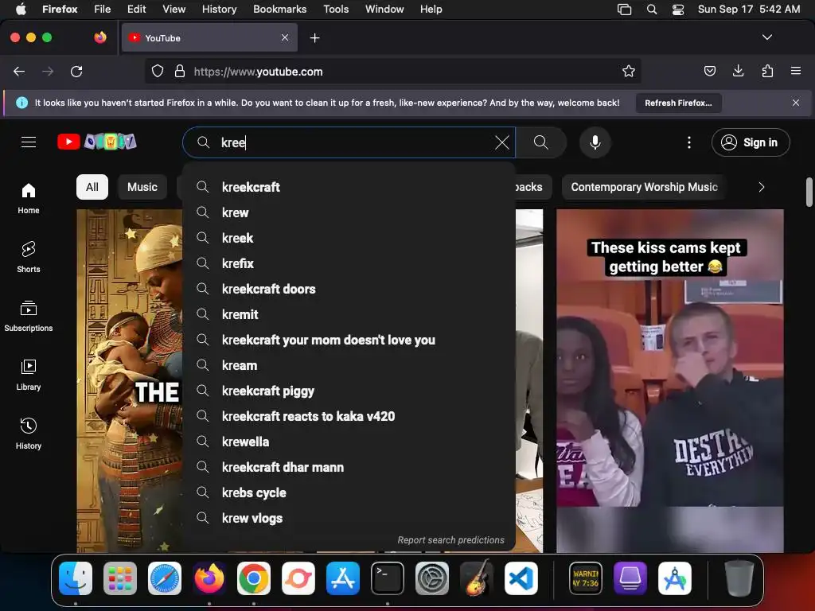Choose the kreekcraft suggestion
The height and width of the screenshot is (611, 815).
tap(349, 187)
